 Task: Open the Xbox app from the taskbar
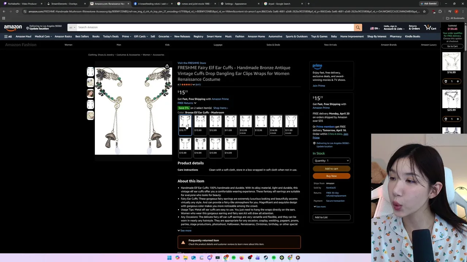pyautogui.click(x=282, y=258)
